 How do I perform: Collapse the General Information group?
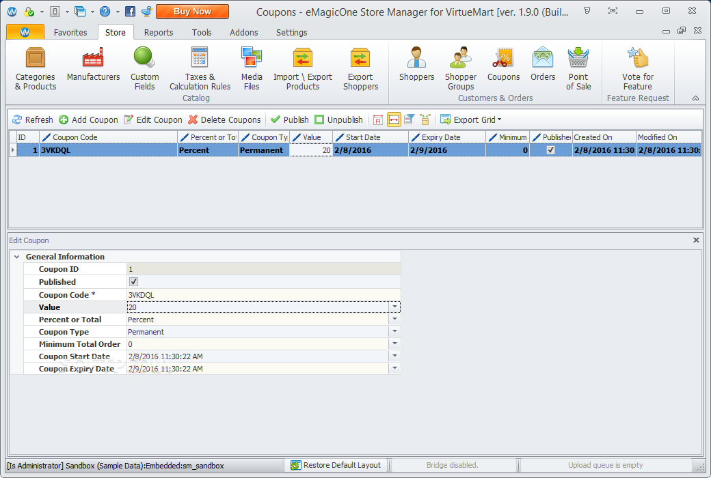(x=17, y=257)
